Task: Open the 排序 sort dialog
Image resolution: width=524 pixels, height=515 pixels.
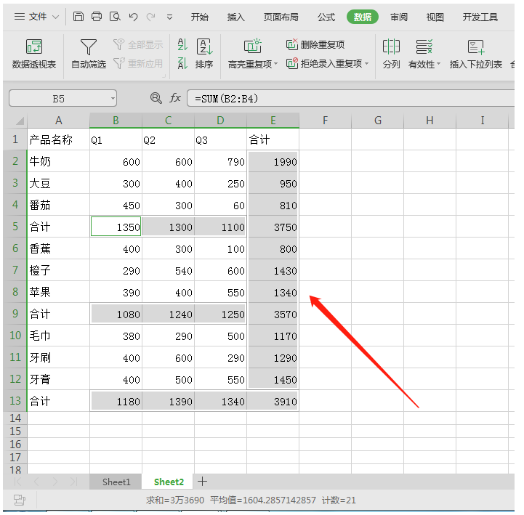Action: pyautogui.click(x=204, y=54)
